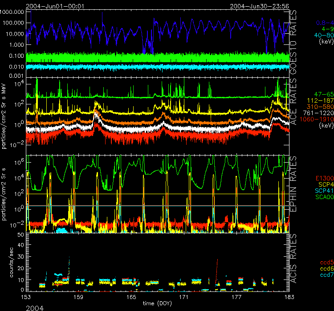The image size is (334, 311).
Task: Choose the white 761-1220 legend entry
Action: tap(318, 113)
